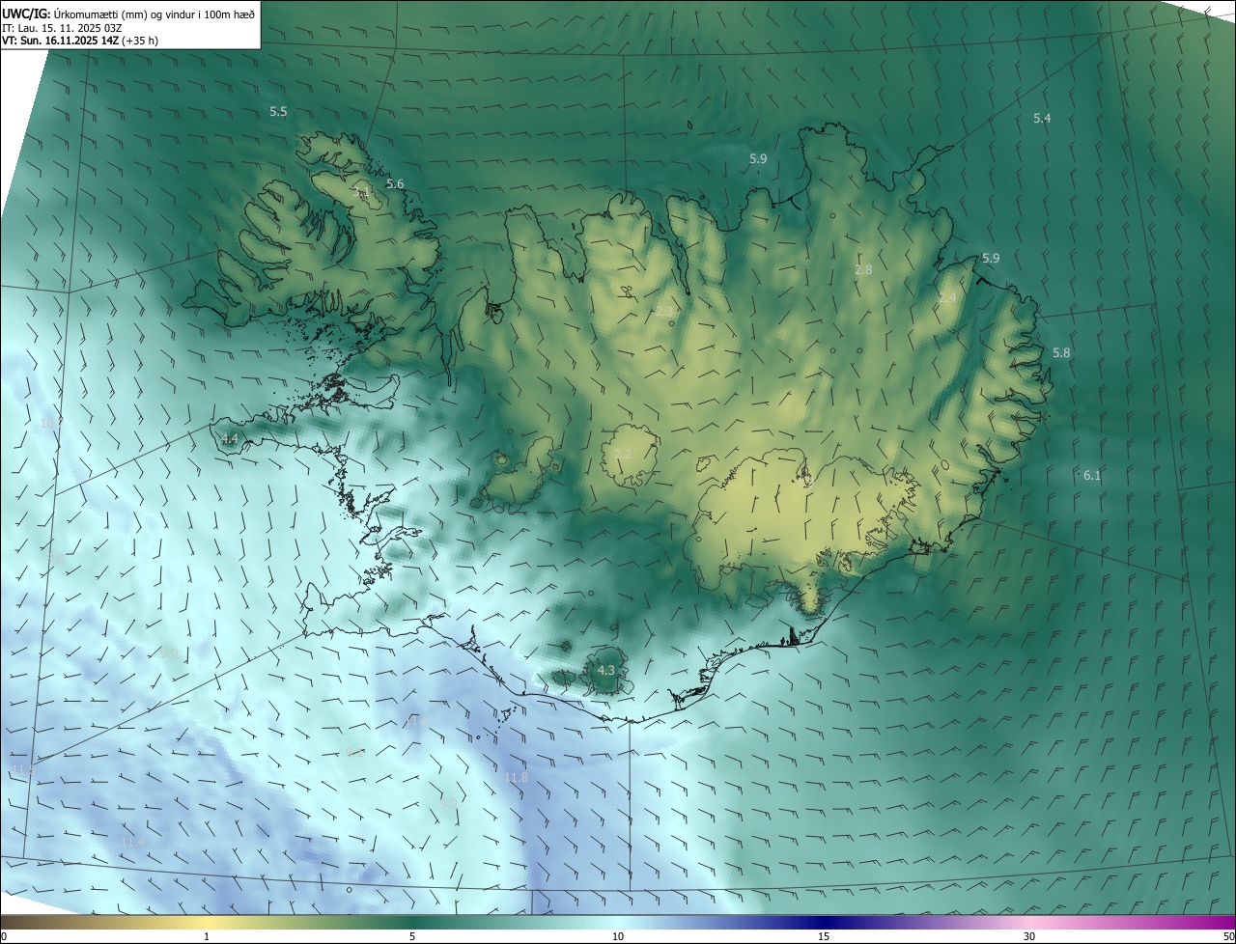Click the 2.8 value label on the map
Image resolution: width=1236 pixels, height=944 pixels.
tap(863, 270)
